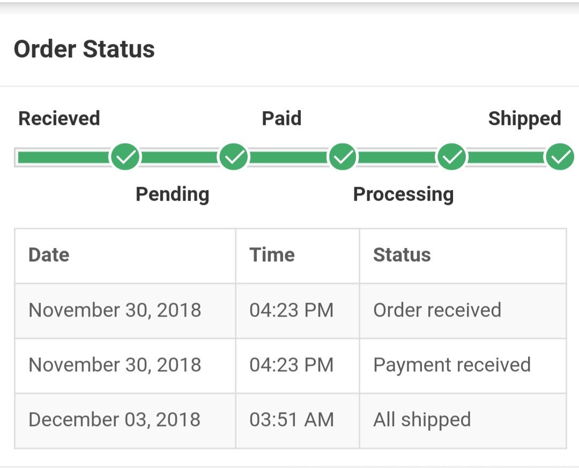Click the Paid step checkmark icon
Image resolution: width=579 pixels, height=468 pixels.
(x=343, y=157)
